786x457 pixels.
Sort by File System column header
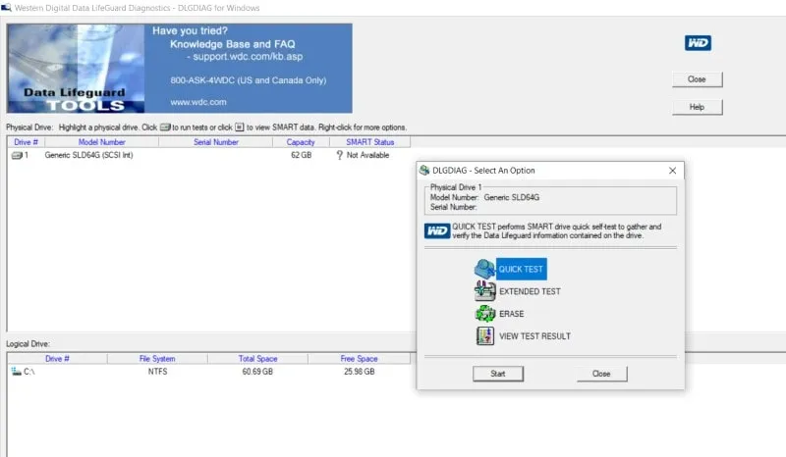157,358
